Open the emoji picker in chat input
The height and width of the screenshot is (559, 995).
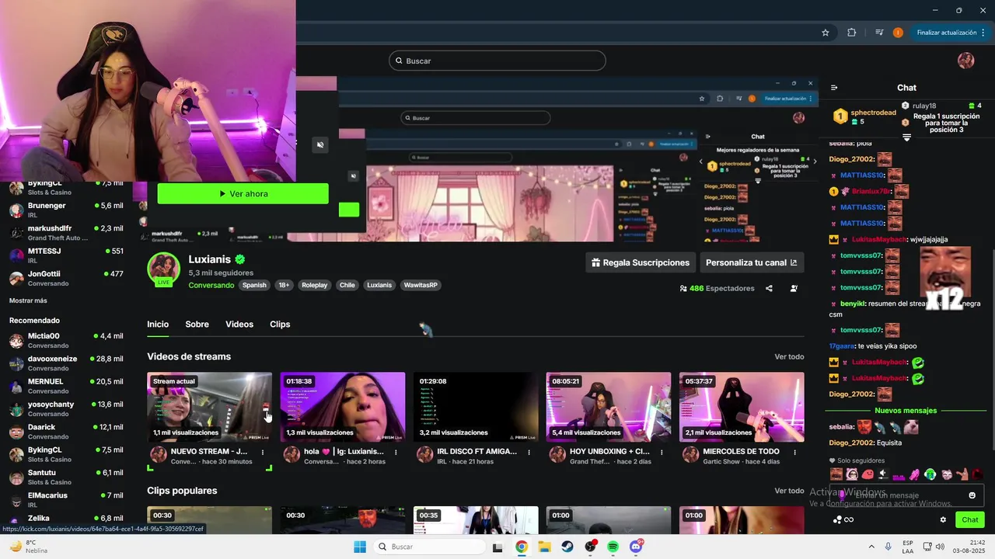[972, 495]
